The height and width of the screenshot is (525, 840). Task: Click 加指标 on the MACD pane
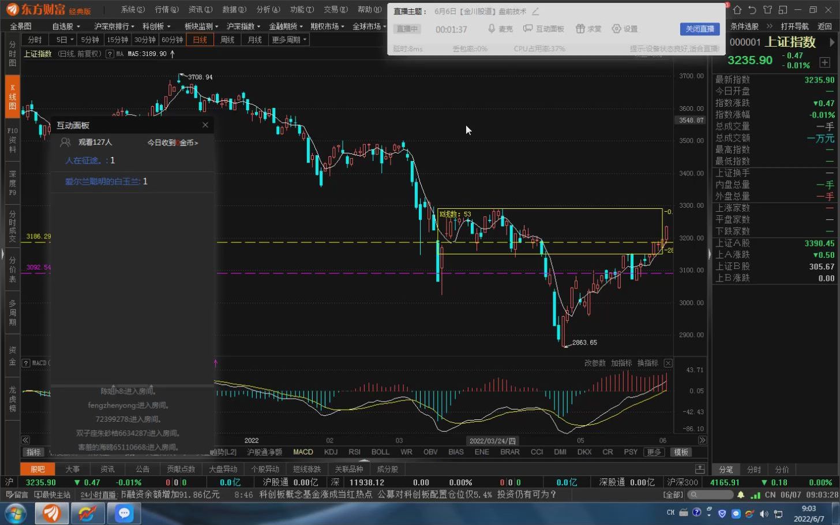tap(621, 363)
